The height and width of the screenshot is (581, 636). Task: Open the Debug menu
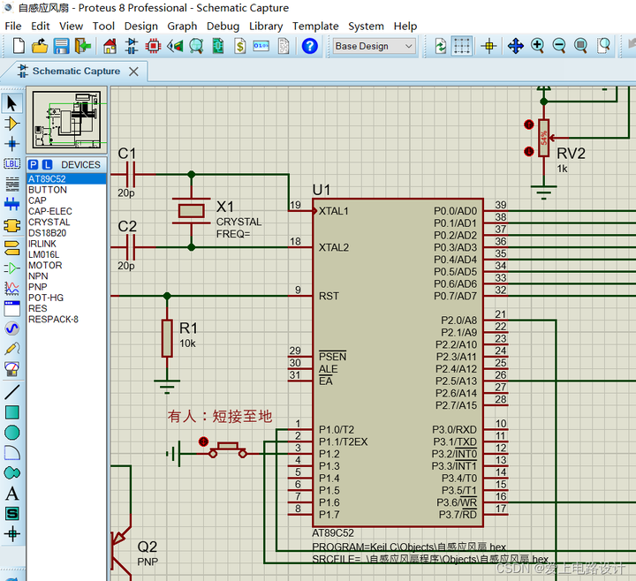[223, 26]
